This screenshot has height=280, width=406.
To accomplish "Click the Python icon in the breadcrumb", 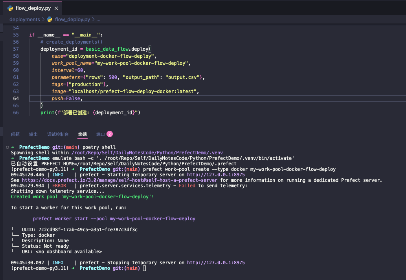I will click(50, 19).
